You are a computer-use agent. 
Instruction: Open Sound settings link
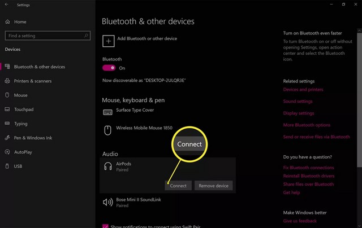tap(298, 102)
